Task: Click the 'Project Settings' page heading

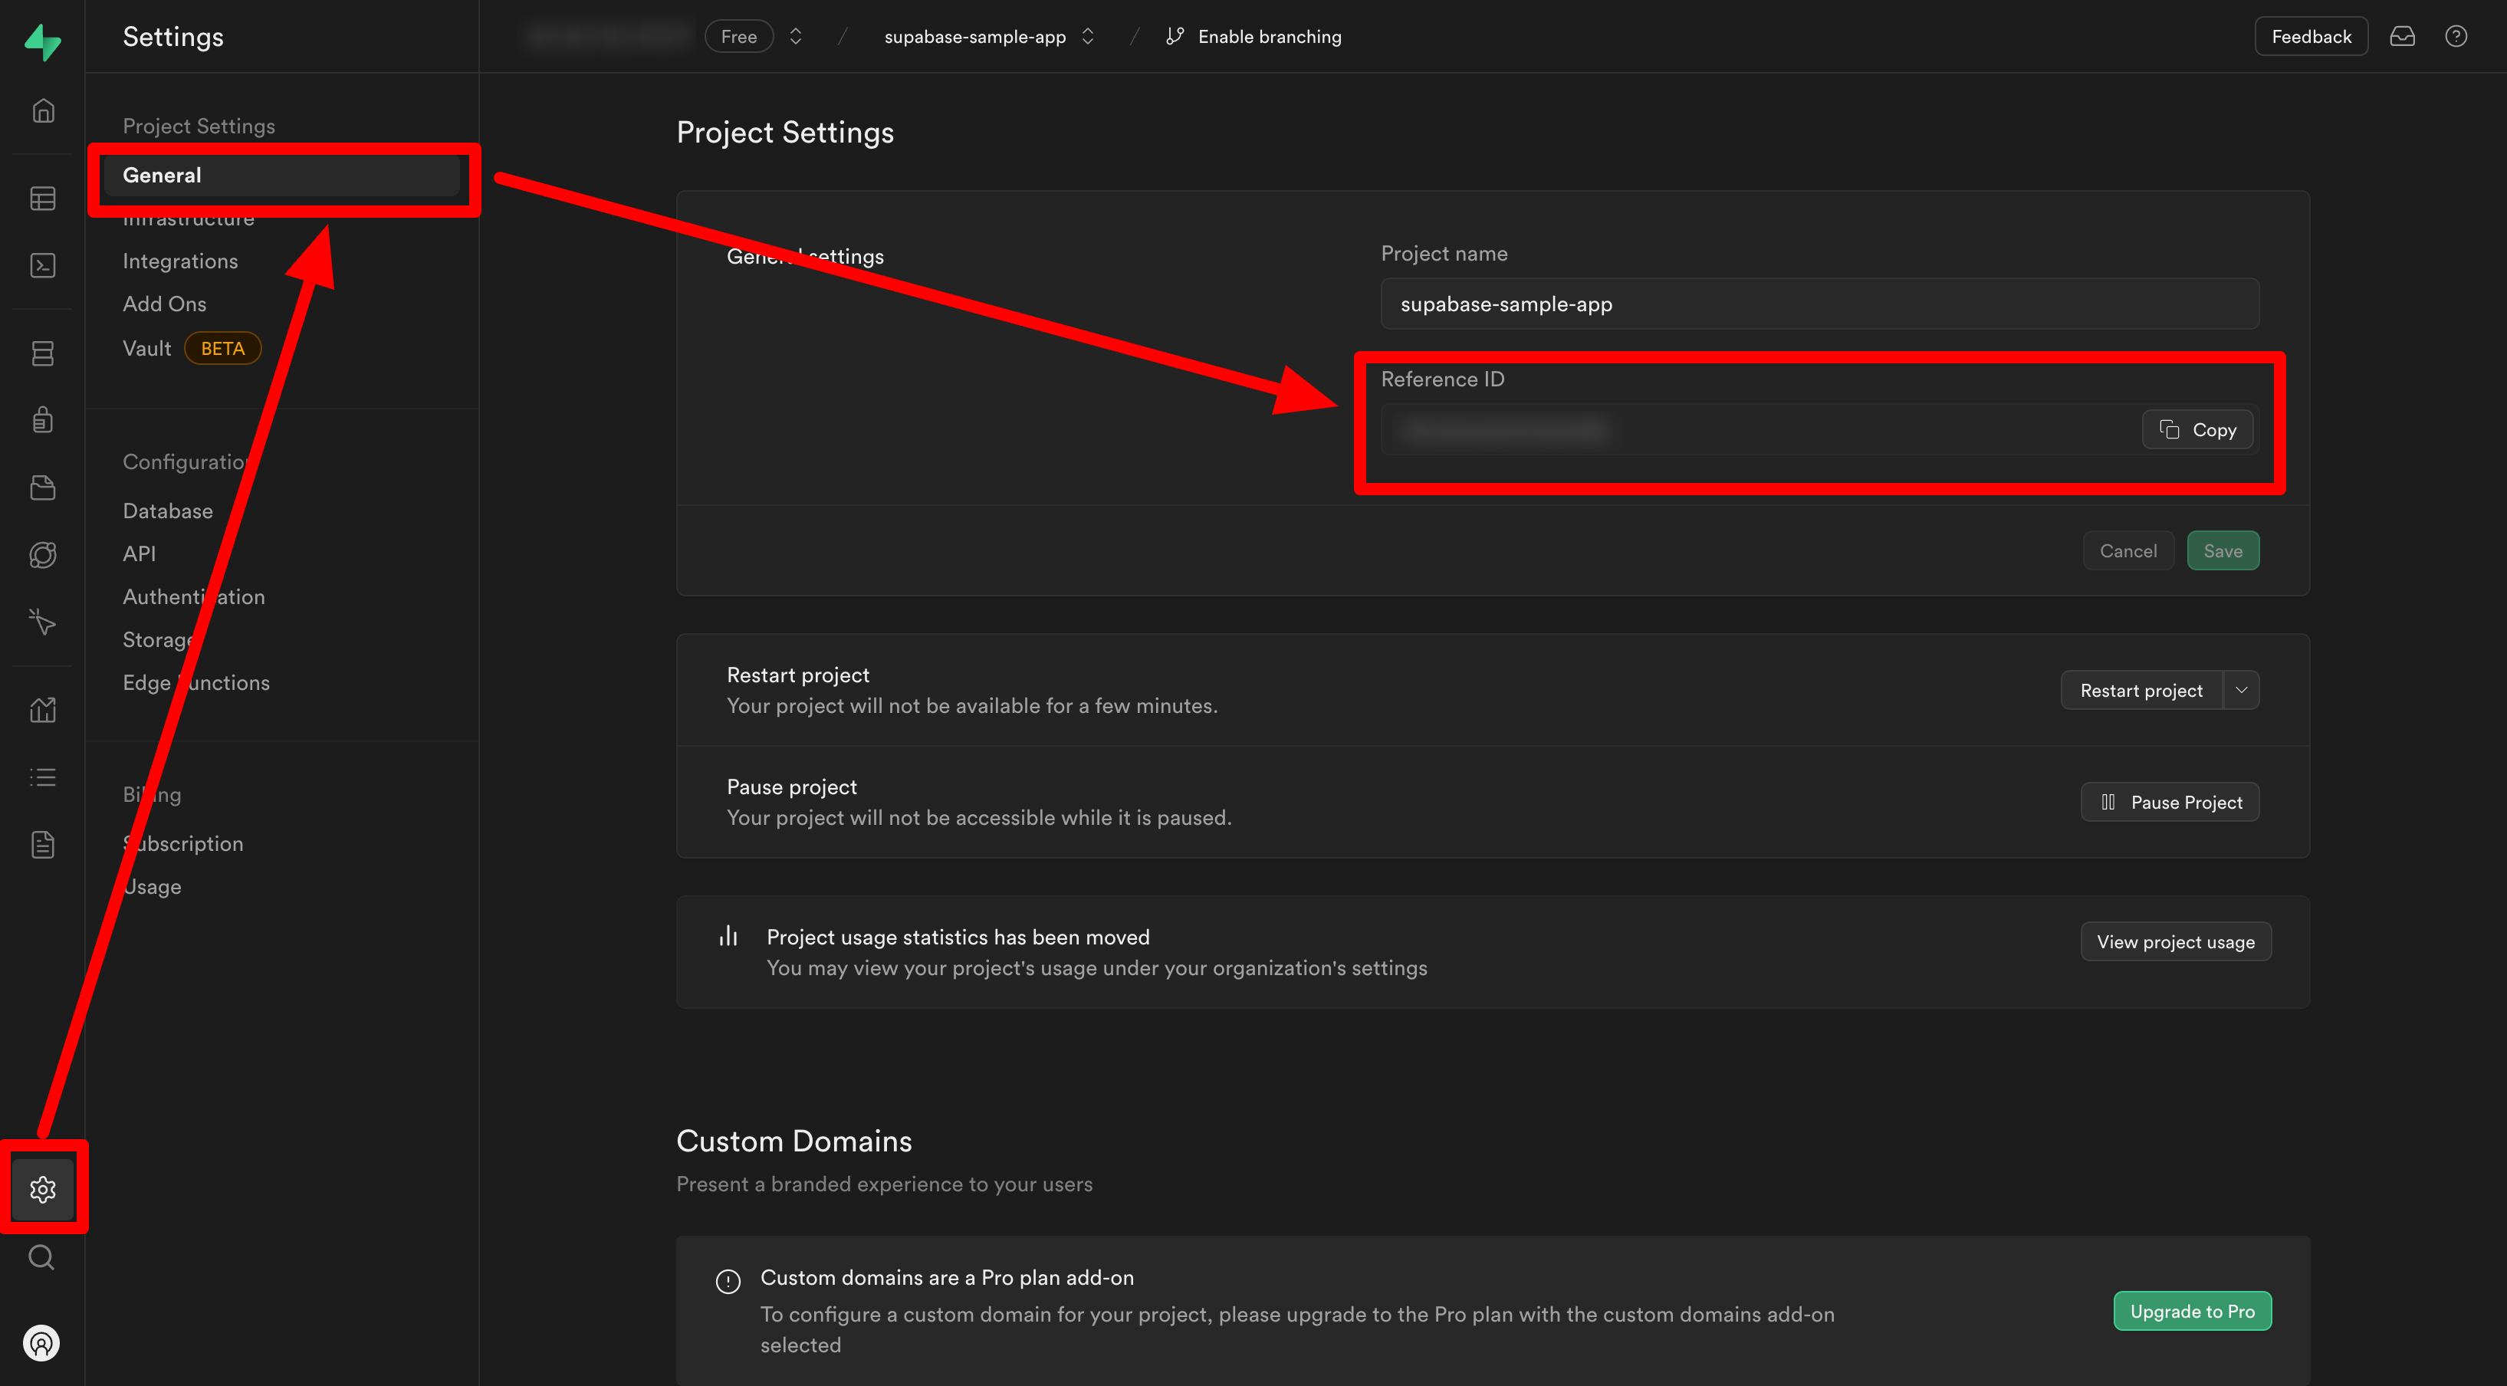Action: (x=785, y=133)
